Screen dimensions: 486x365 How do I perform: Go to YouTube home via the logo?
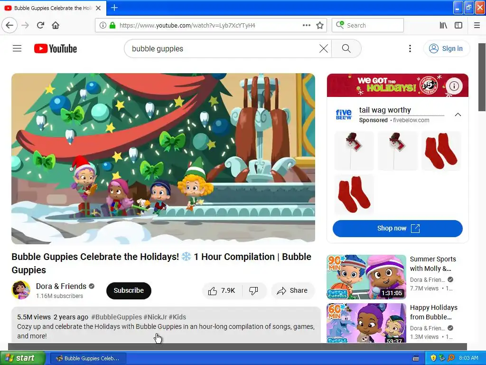[56, 48]
